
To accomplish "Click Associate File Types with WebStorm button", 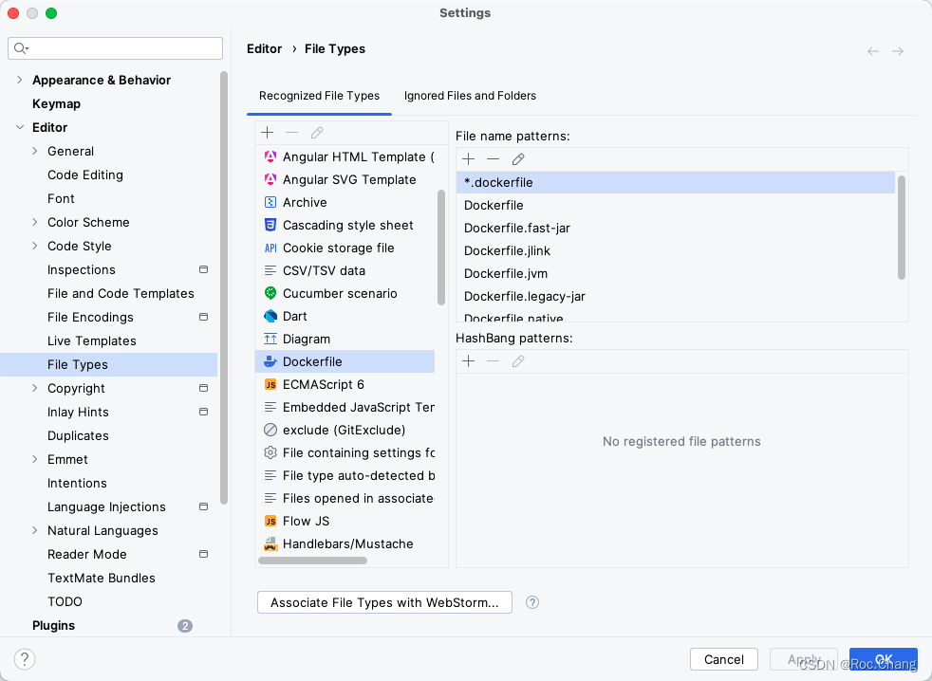I will pos(384,602).
